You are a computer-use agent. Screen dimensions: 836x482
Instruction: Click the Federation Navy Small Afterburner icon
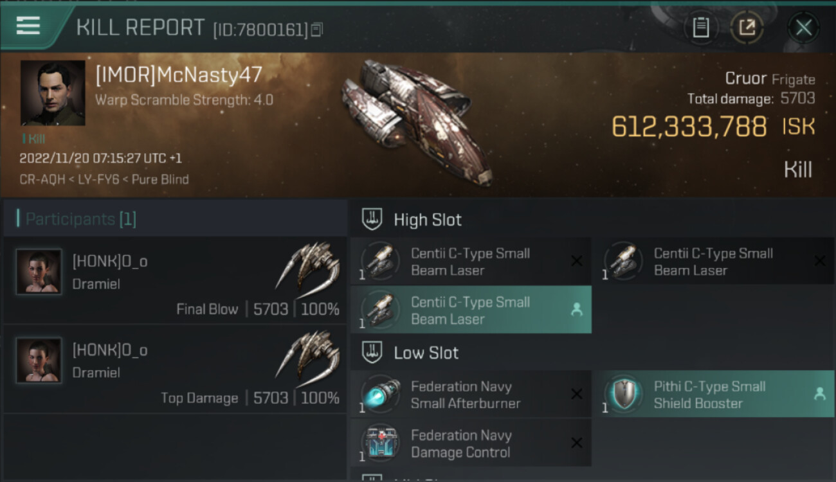pos(380,395)
